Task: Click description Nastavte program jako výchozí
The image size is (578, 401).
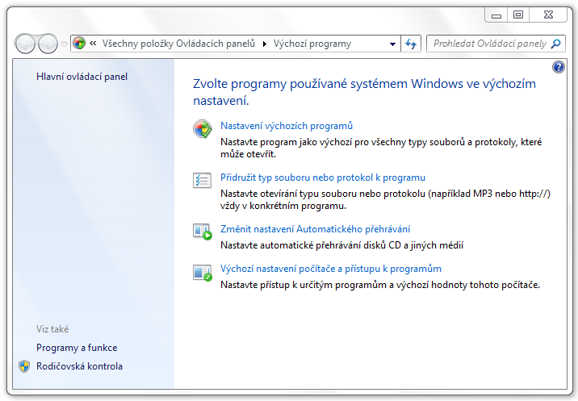Action: point(381,148)
